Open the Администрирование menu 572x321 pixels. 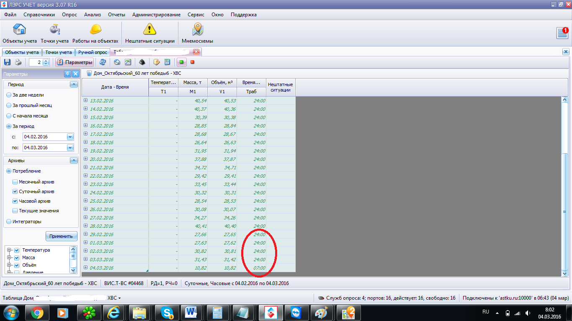click(x=156, y=15)
